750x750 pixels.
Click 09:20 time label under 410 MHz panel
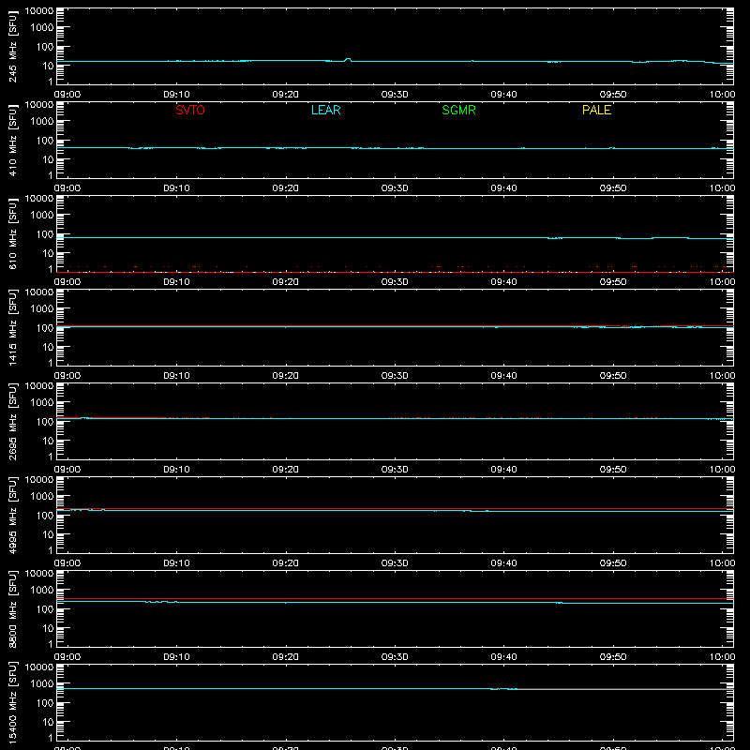pyautogui.click(x=286, y=188)
